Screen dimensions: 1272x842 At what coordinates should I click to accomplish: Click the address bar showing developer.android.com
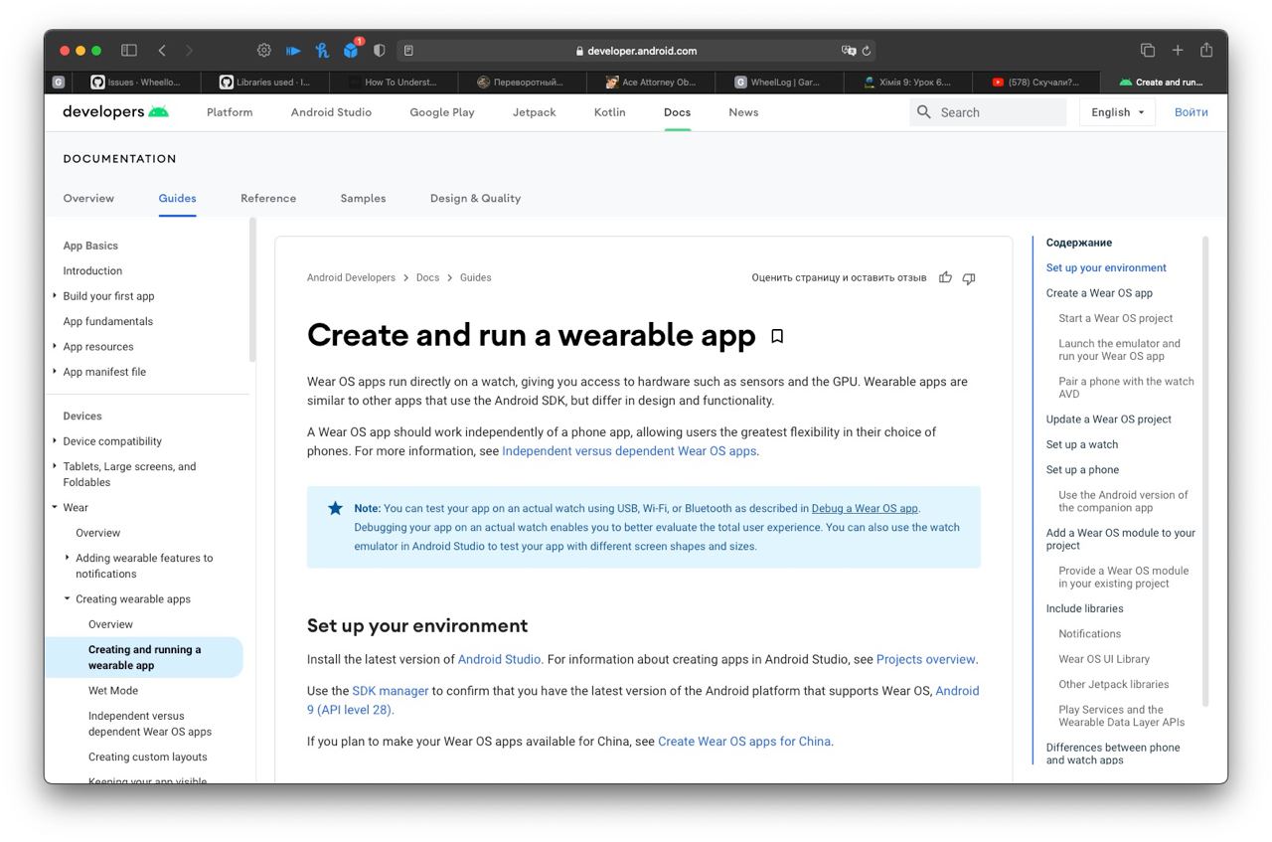[x=636, y=51]
